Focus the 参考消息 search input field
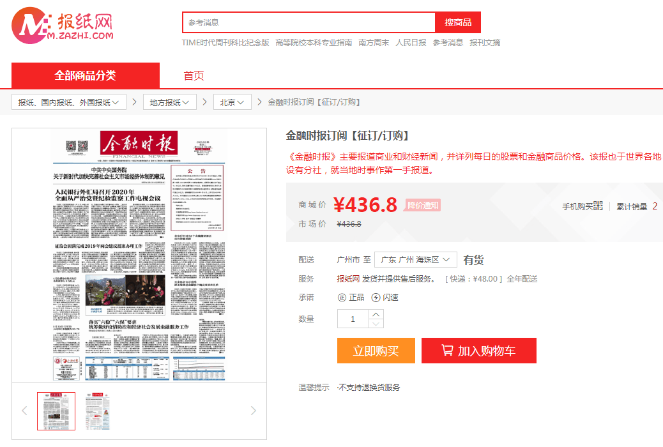The width and height of the screenshot is (663, 447). (x=309, y=22)
